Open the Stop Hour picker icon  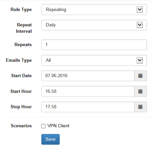[141, 107]
